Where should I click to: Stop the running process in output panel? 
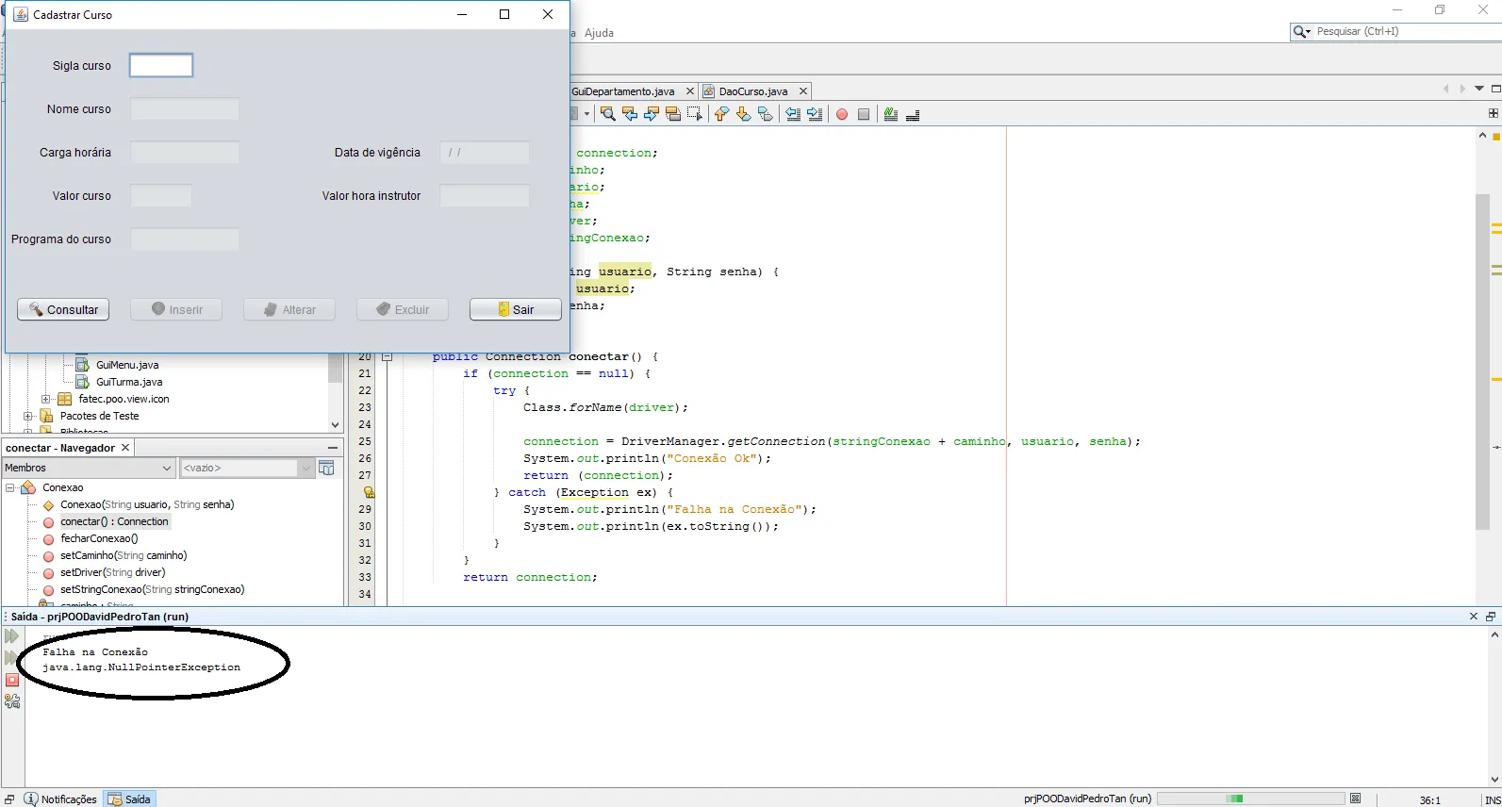[x=12, y=680]
